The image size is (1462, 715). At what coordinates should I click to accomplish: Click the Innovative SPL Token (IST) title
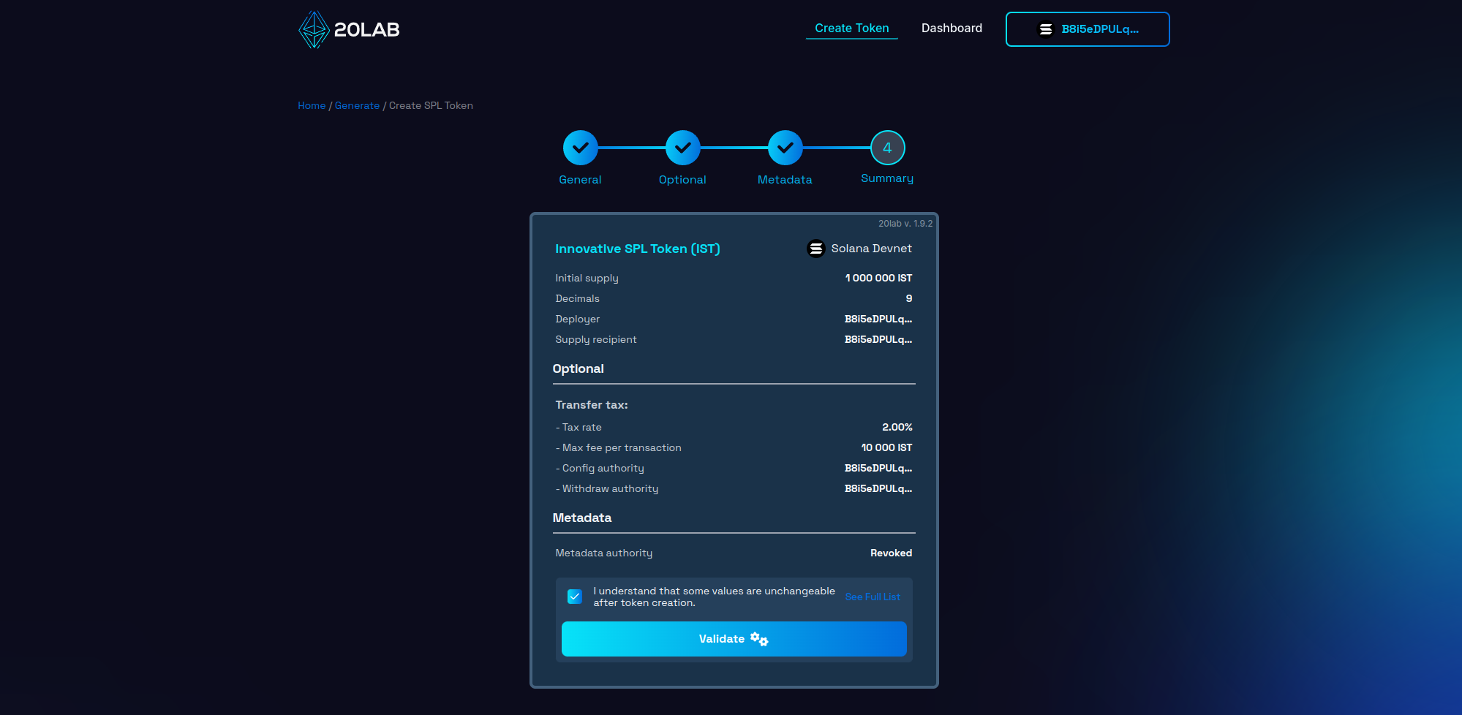coord(638,249)
